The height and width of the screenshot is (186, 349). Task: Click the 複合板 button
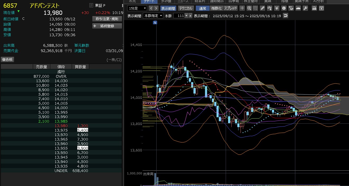click(x=7, y=59)
